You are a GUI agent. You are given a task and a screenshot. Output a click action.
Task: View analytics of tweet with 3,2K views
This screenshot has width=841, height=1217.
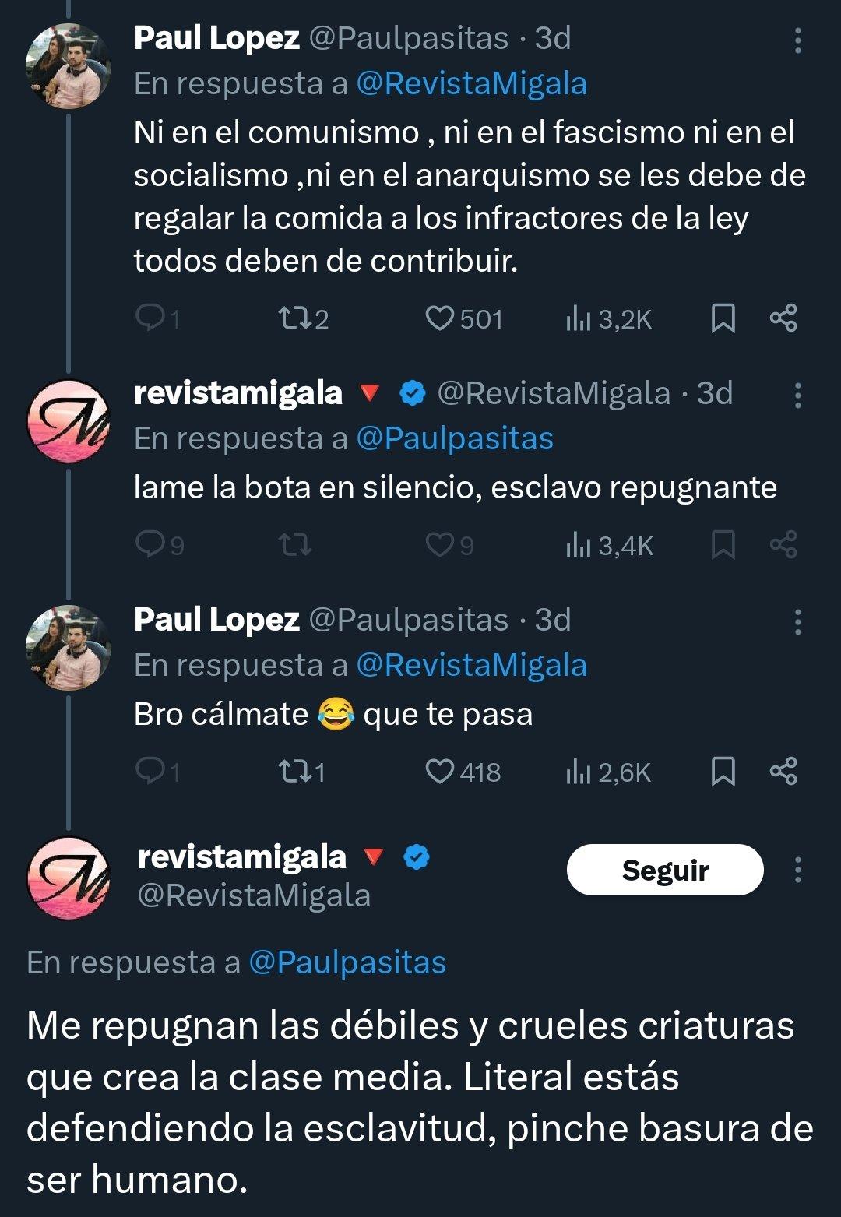coord(608,319)
